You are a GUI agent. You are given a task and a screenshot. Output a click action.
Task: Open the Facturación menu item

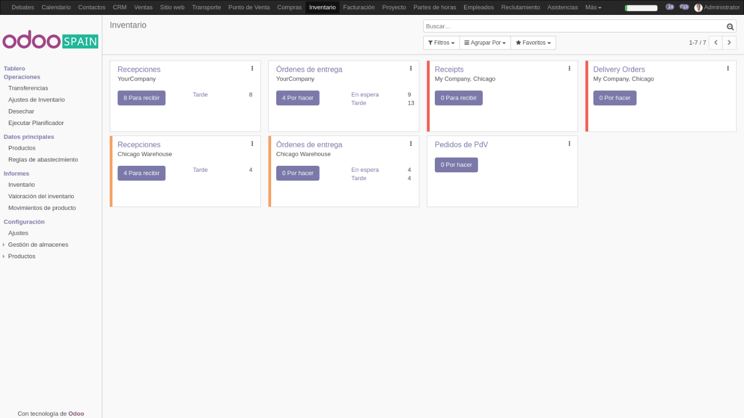coord(358,7)
